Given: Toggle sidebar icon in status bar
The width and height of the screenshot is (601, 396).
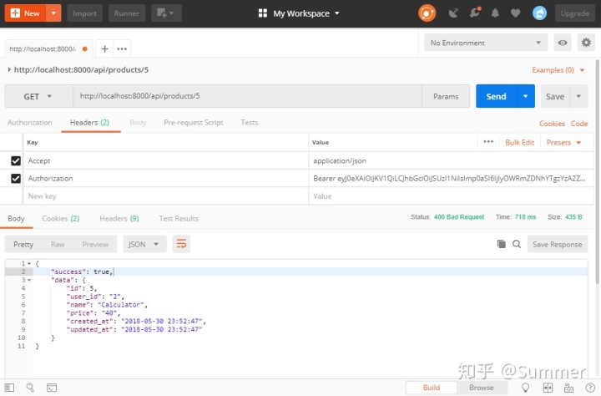Looking at the screenshot, I should coord(9,388).
